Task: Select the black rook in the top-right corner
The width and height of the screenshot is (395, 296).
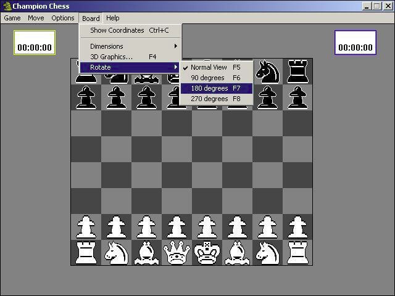Action: click(297, 72)
